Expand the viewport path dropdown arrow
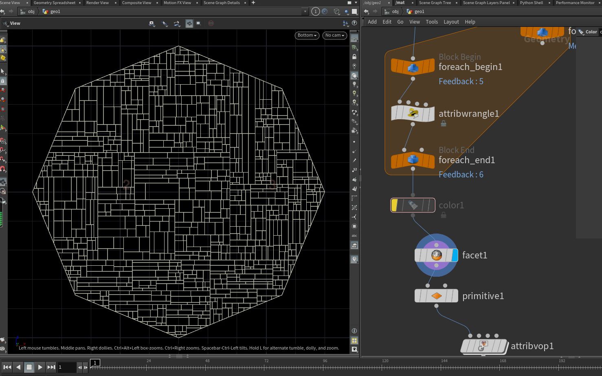 [305, 11]
